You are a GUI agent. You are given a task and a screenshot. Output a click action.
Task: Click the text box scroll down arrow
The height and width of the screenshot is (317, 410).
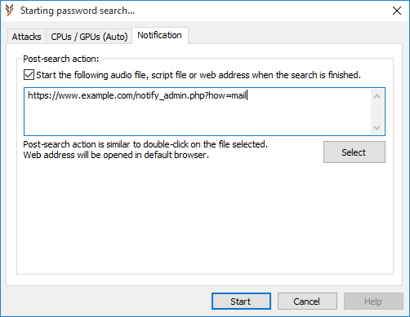pyautogui.click(x=377, y=128)
